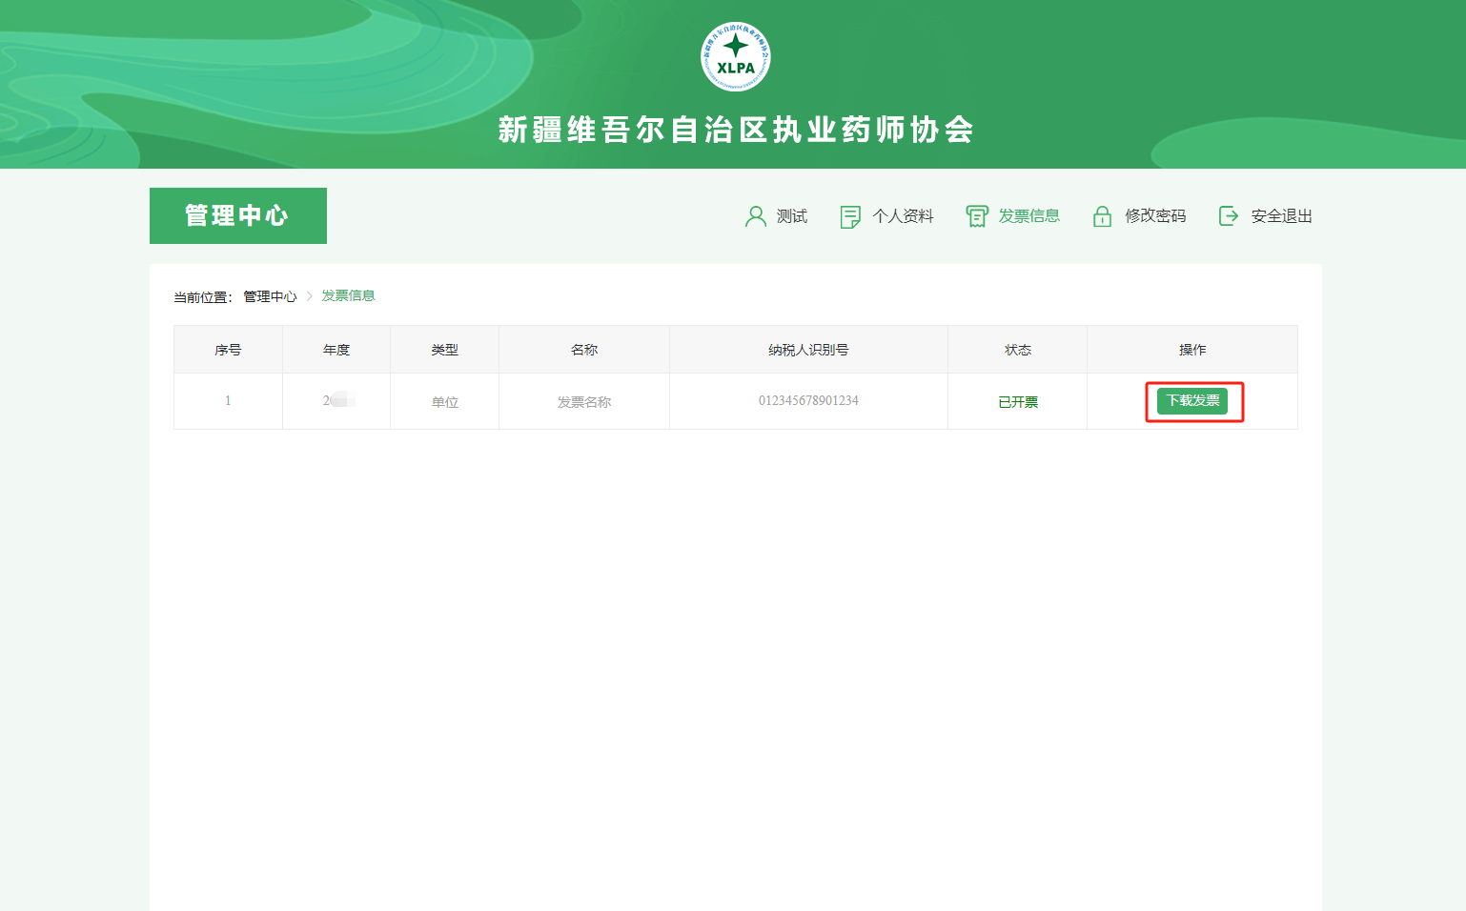
Task: Click the 发票名称 cell in the table
Action: click(583, 402)
